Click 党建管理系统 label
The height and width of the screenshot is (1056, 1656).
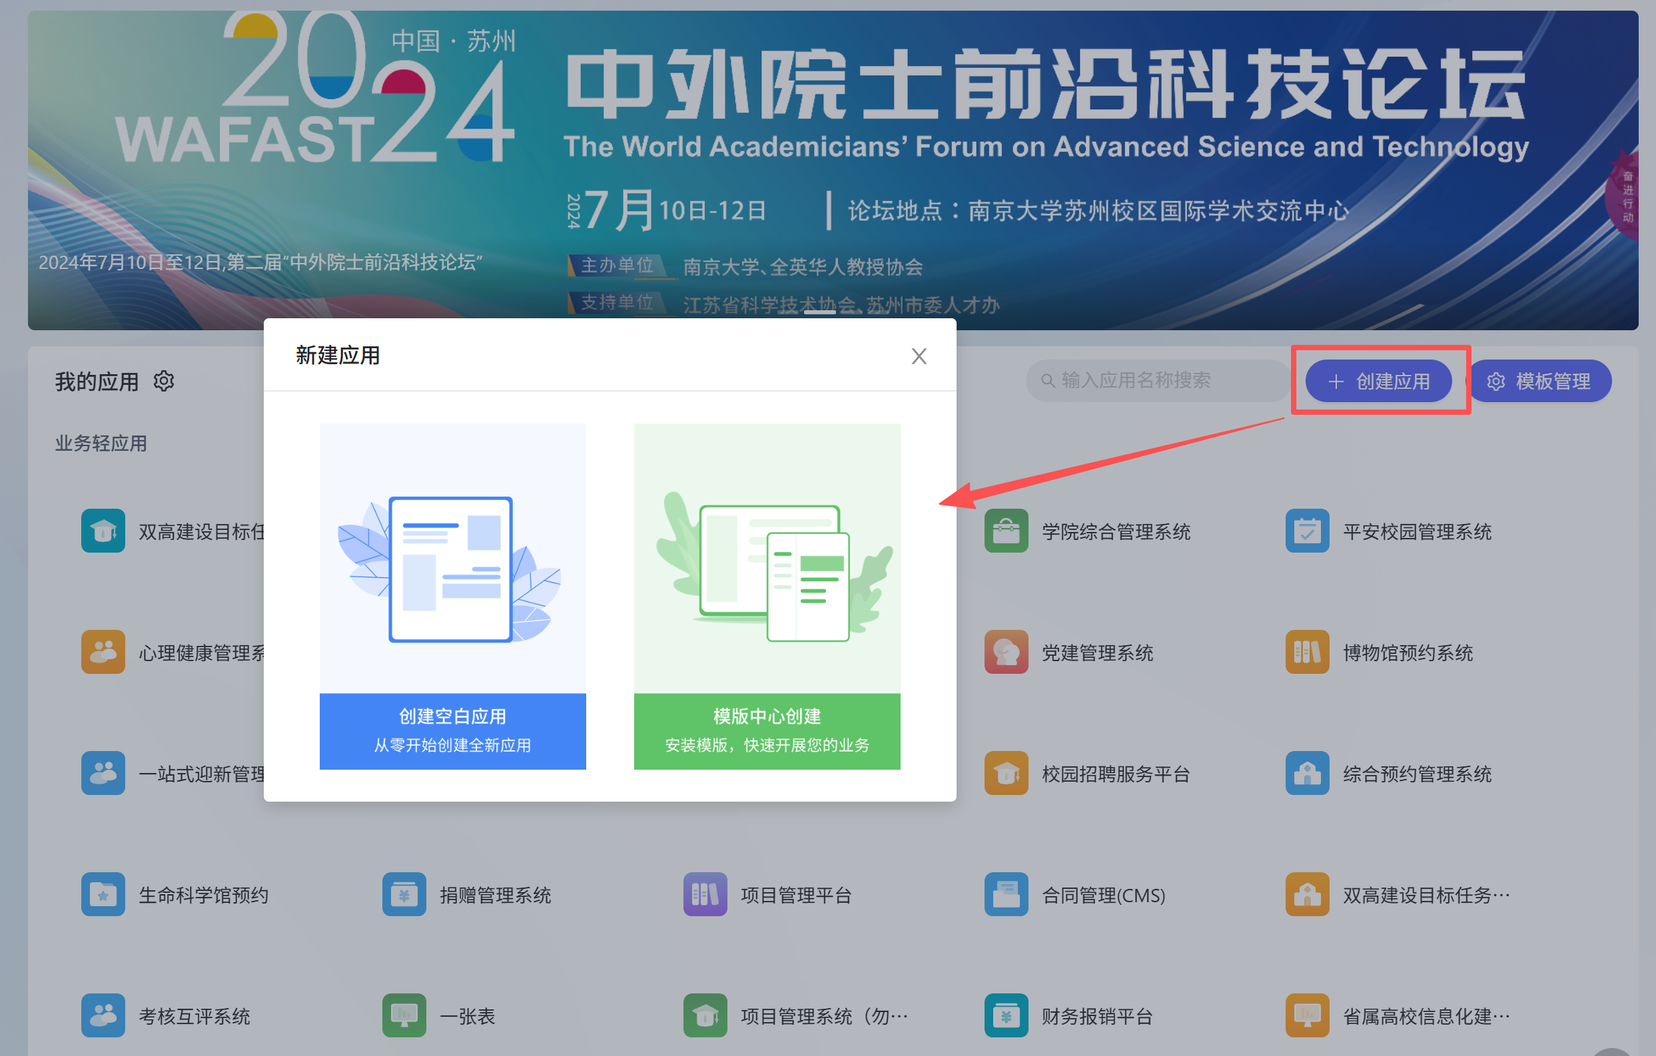(1098, 653)
